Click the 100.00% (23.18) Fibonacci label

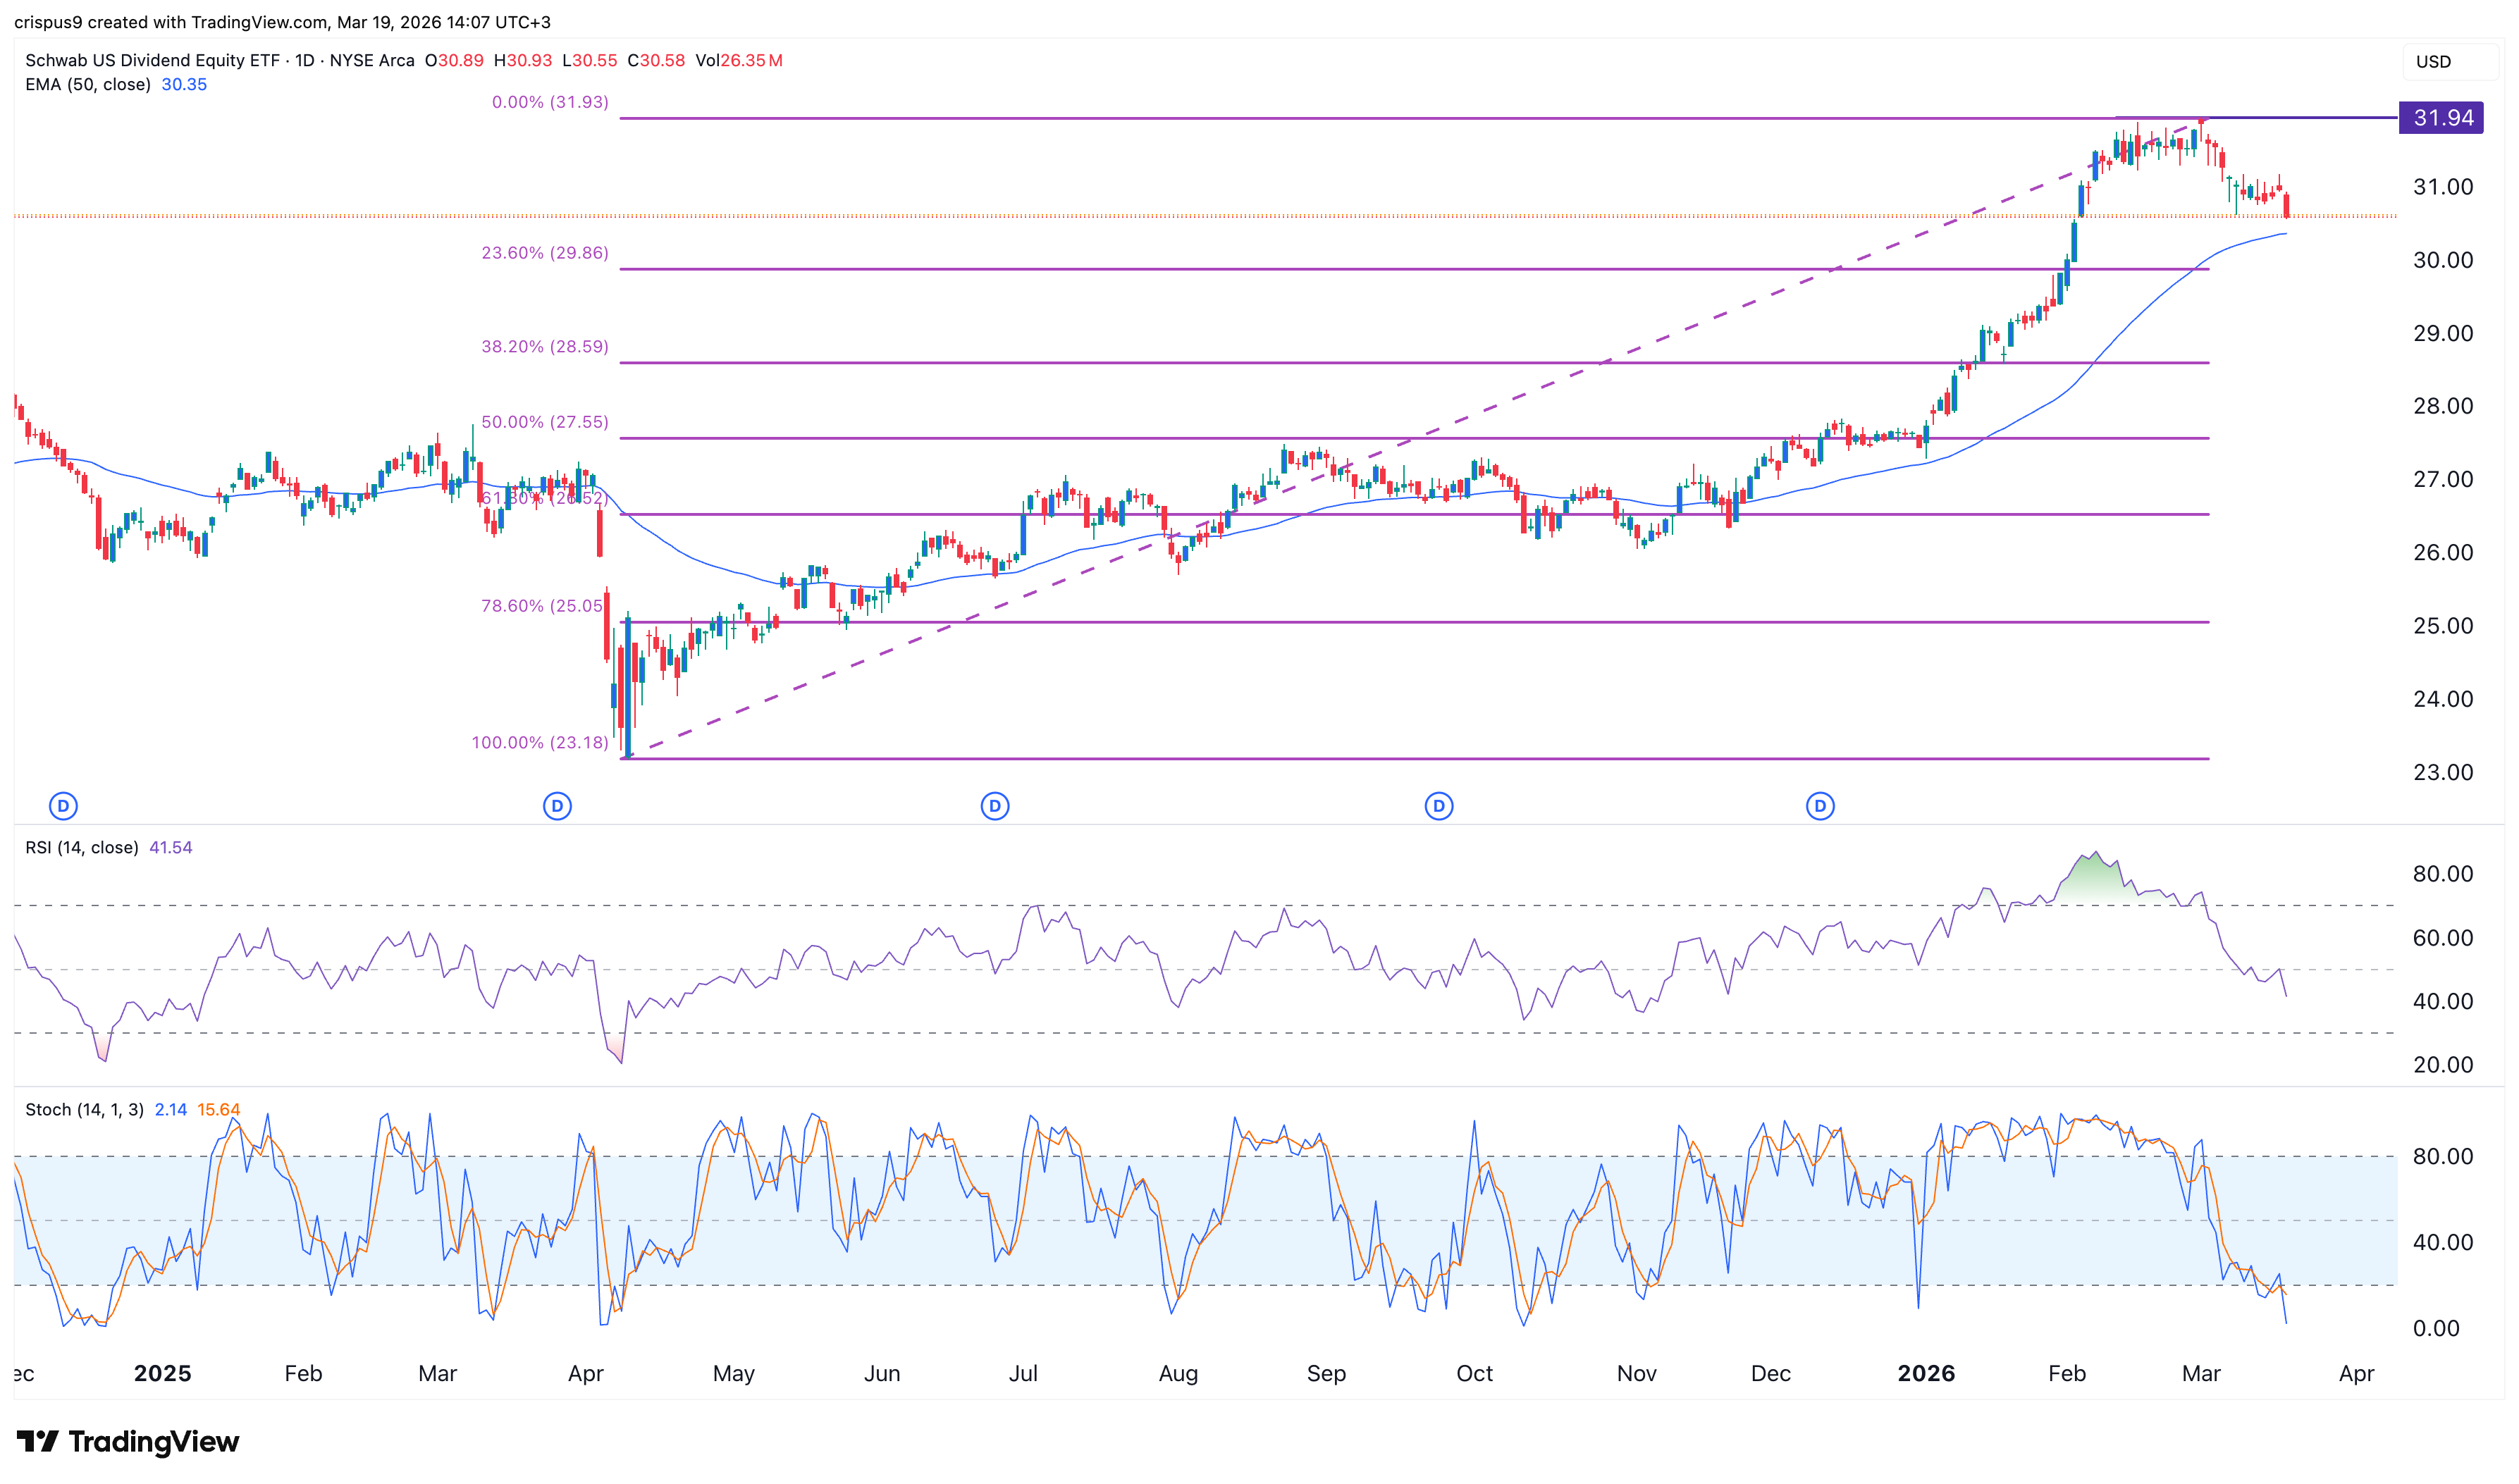[540, 742]
